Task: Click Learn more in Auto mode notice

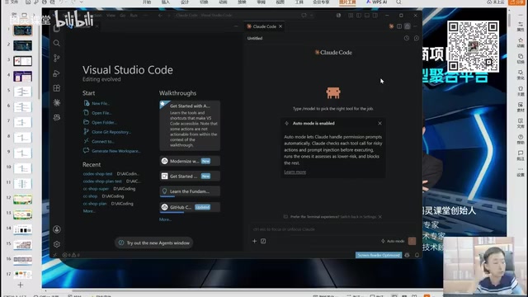Action: pos(295,172)
